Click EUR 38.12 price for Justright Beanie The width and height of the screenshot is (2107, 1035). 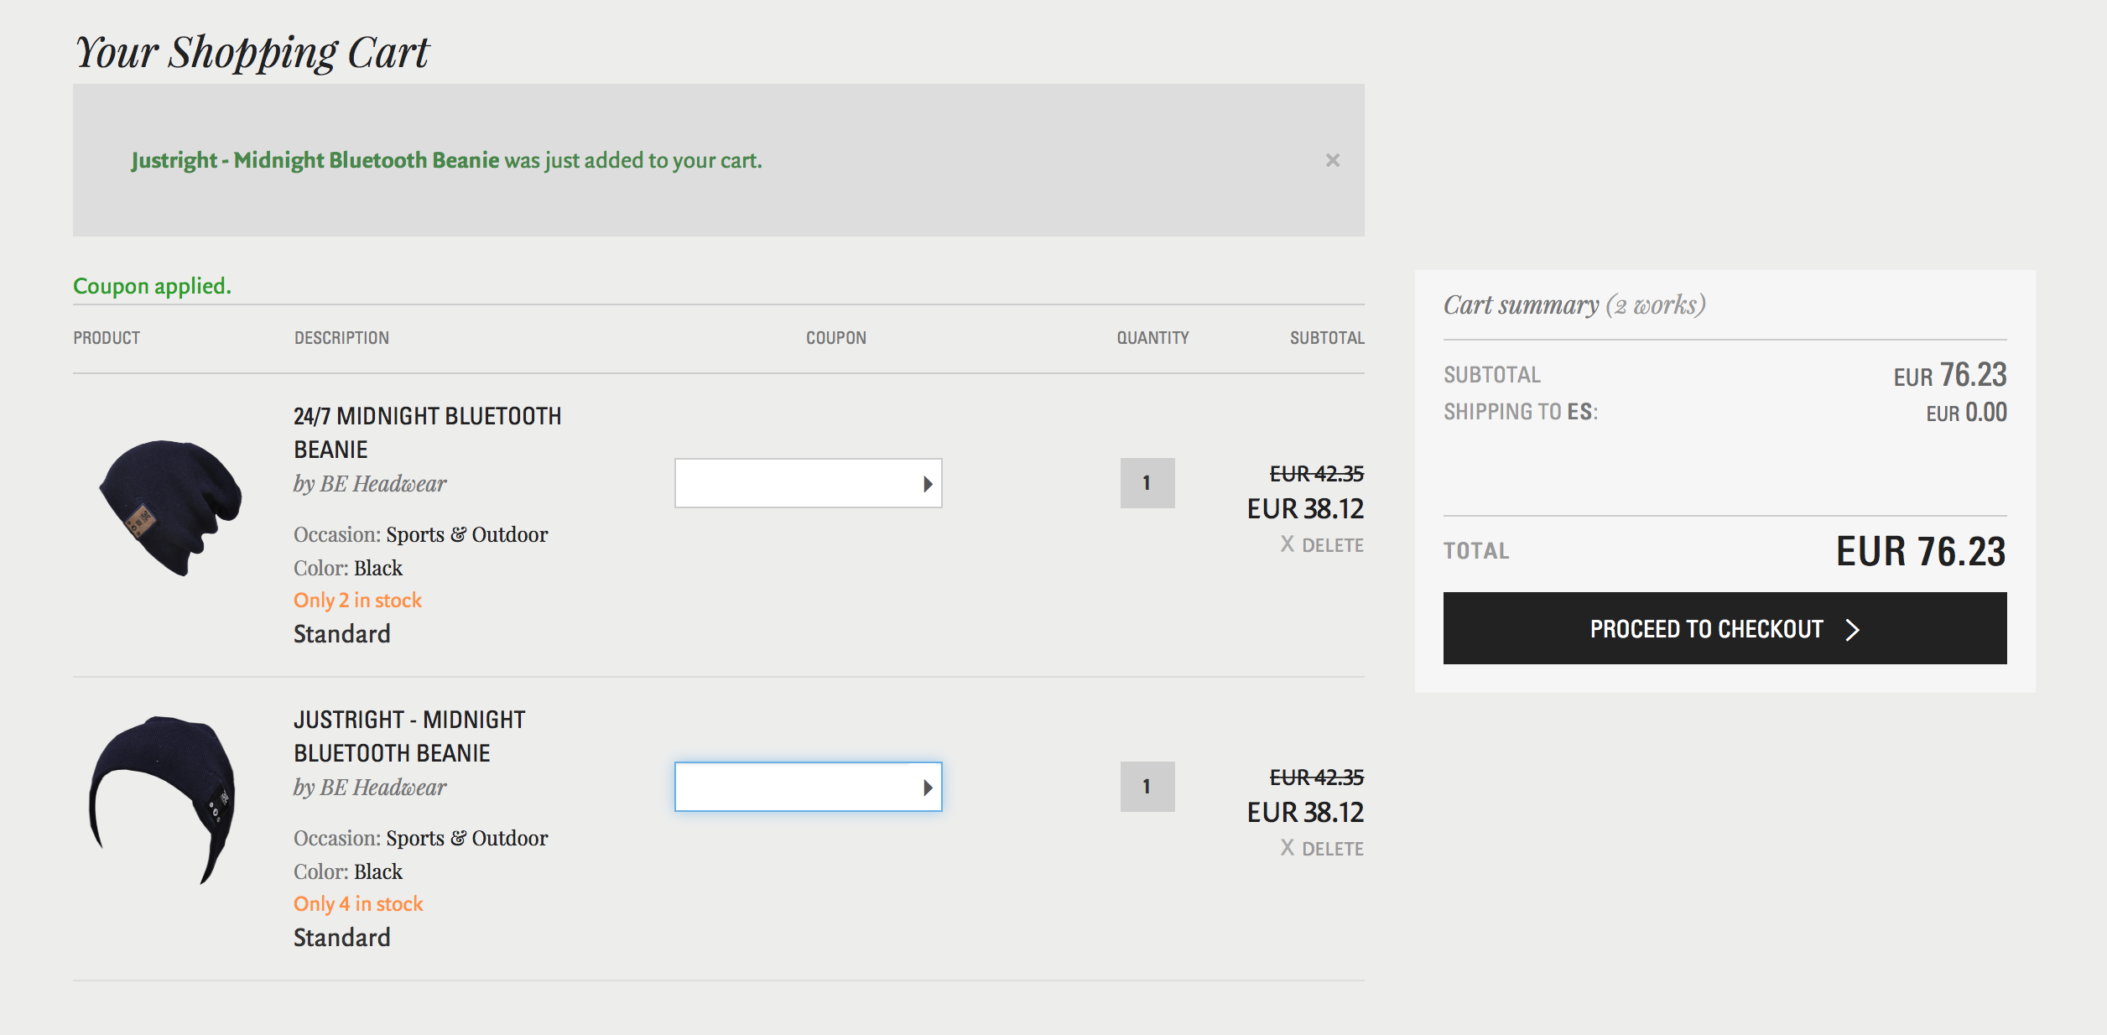pos(1305,812)
